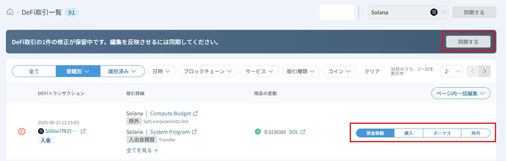Image resolution: width=506 pixels, height=161 pixels.
Task: Open コイン filter dropdown
Action: coord(339,71)
